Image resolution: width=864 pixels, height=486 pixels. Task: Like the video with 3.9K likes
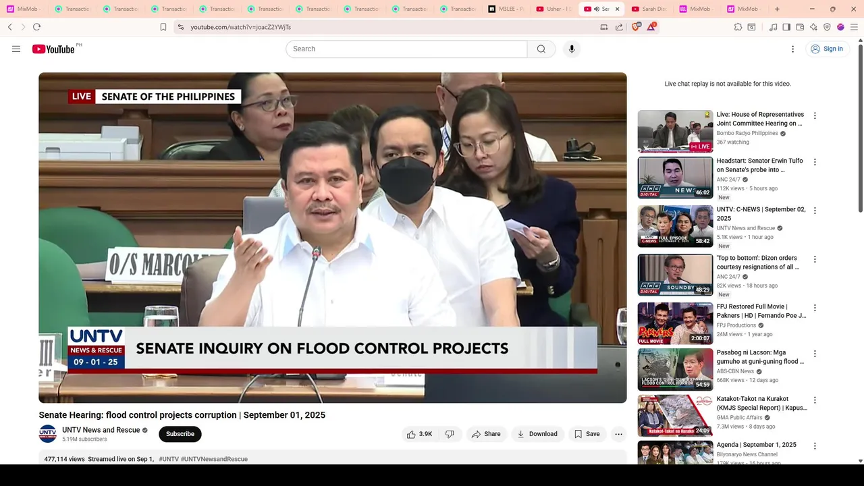coord(419,434)
